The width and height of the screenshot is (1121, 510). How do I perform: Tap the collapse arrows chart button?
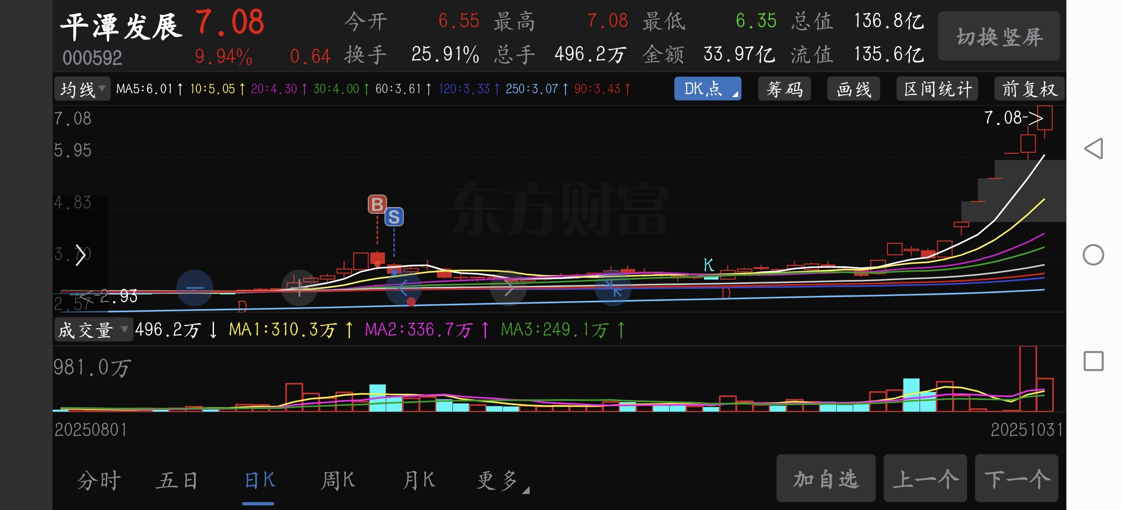pos(613,288)
